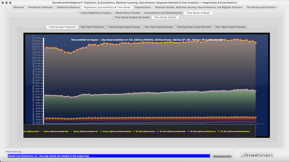This screenshot has width=289, height=162.
Task: Show the Training Data Prediction graph
Action: coord(62,27)
